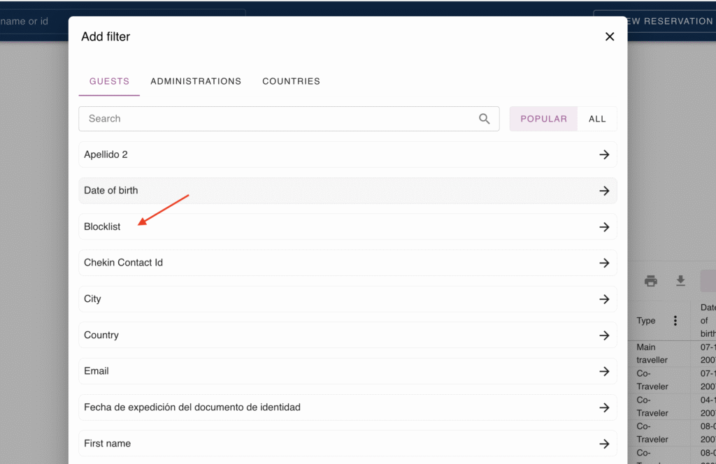This screenshot has height=464, width=716.
Task: Expand the Country filter option
Action: [x=347, y=335]
